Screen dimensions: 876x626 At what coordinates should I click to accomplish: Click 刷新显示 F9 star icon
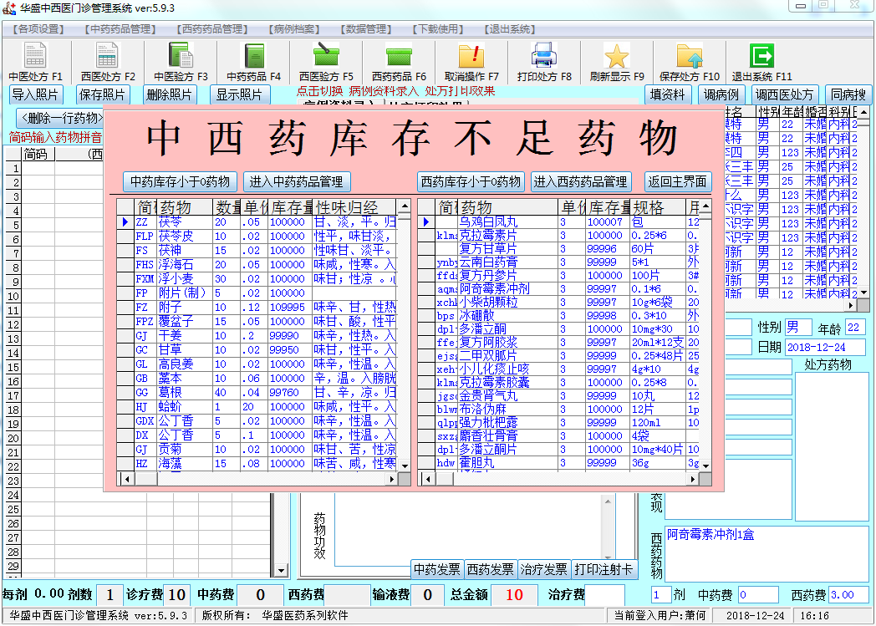tap(617, 61)
